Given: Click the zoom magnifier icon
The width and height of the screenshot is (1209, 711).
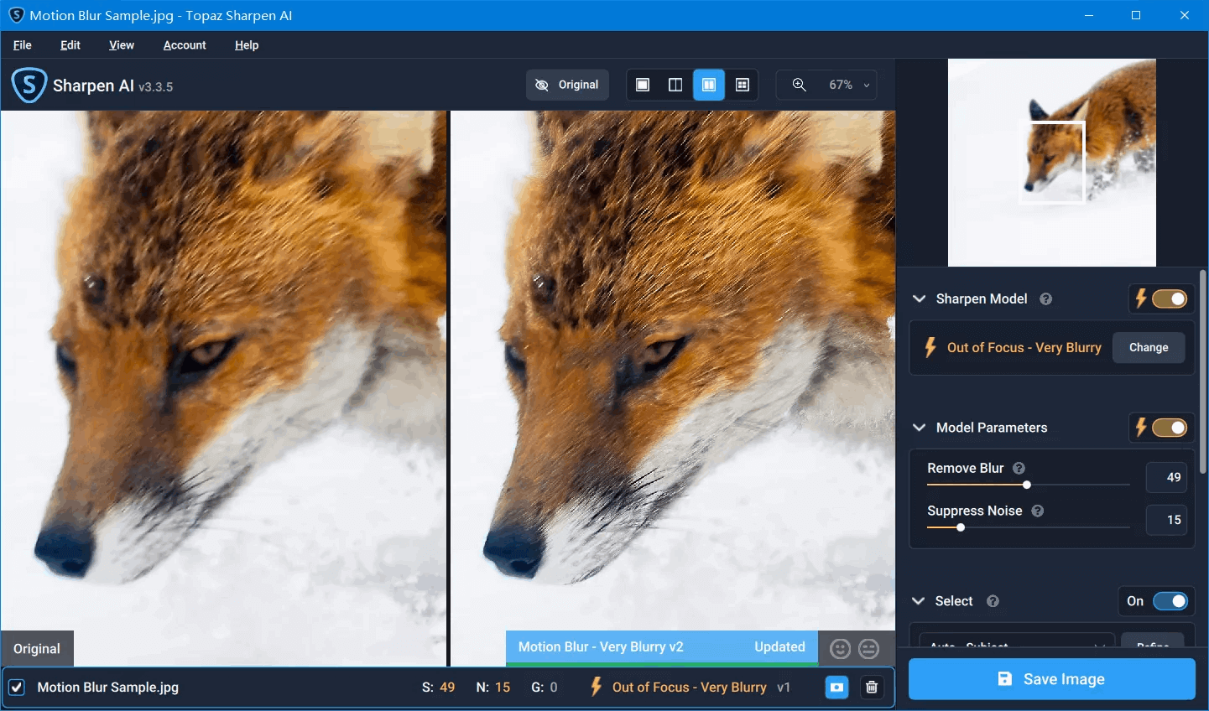Looking at the screenshot, I should (799, 84).
